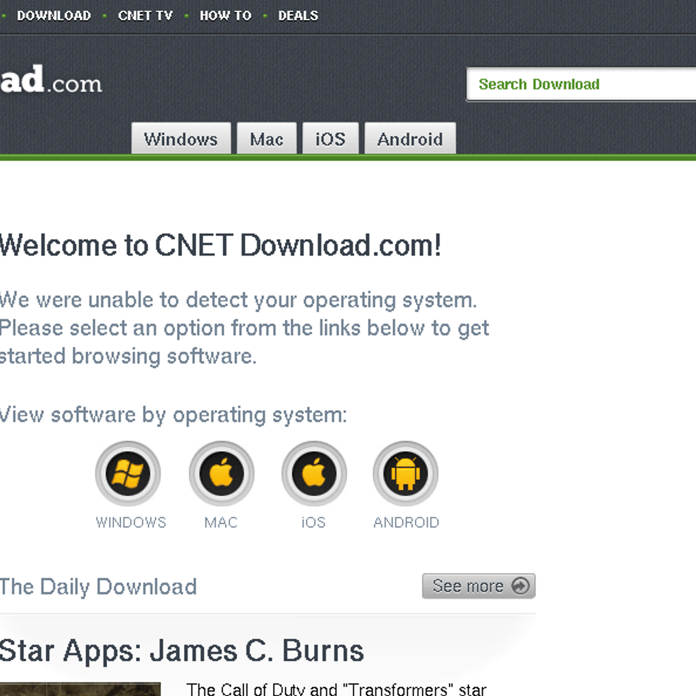Click the Mac apple icon

coord(221,473)
